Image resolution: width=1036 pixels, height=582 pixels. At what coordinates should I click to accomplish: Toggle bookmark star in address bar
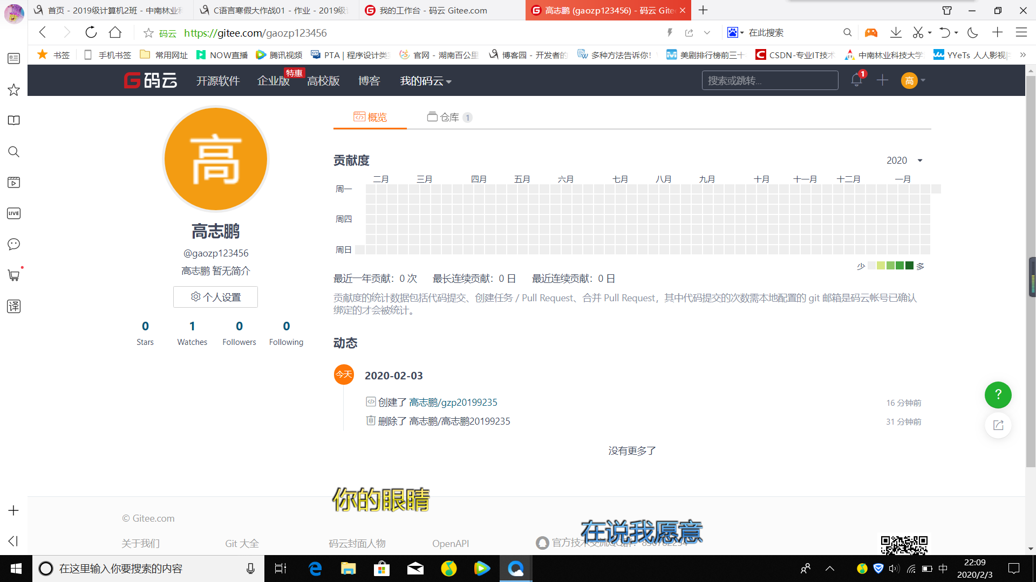tap(148, 33)
